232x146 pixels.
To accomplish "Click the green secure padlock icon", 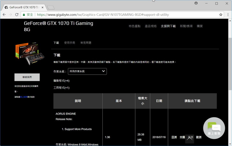I will 24,15.
